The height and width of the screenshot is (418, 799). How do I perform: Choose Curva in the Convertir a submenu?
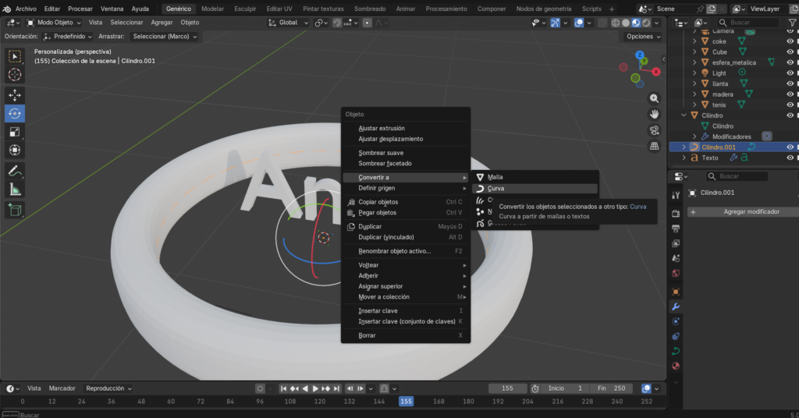pos(496,189)
